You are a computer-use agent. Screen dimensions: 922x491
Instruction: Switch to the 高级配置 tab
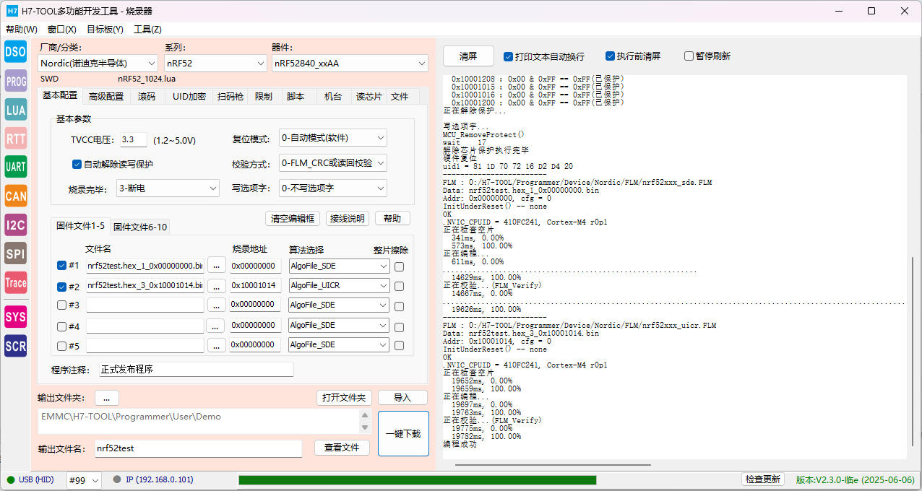pyautogui.click(x=106, y=97)
